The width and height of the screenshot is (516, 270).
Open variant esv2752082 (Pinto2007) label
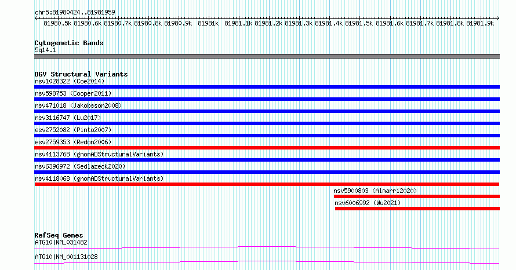pos(73,130)
